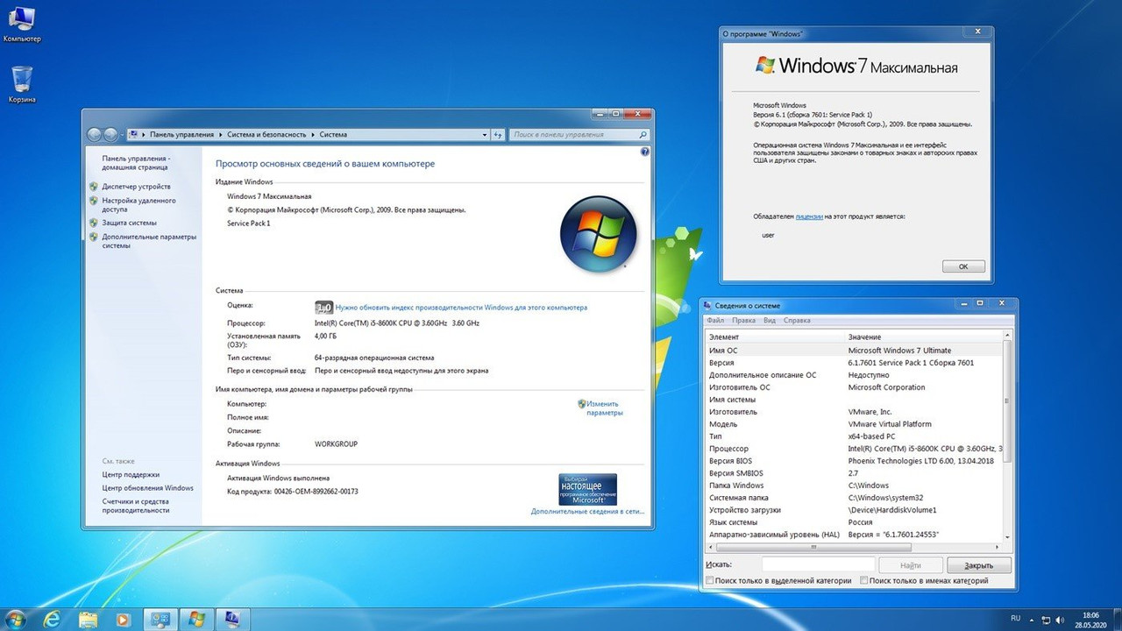Select the Версия BIOS row
The width and height of the screenshot is (1122, 631).
854,461
